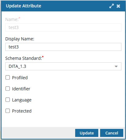This screenshot has width=126, height=140.
Task: Tick the Identifier checkbox
Action: pyautogui.click(x=8, y=89)
